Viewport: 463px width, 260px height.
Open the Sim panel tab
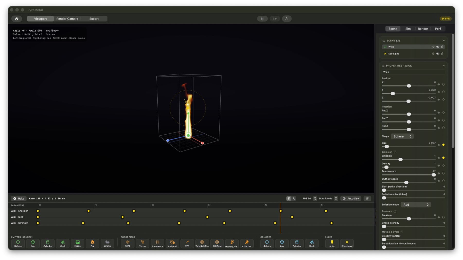pos(408,29)
